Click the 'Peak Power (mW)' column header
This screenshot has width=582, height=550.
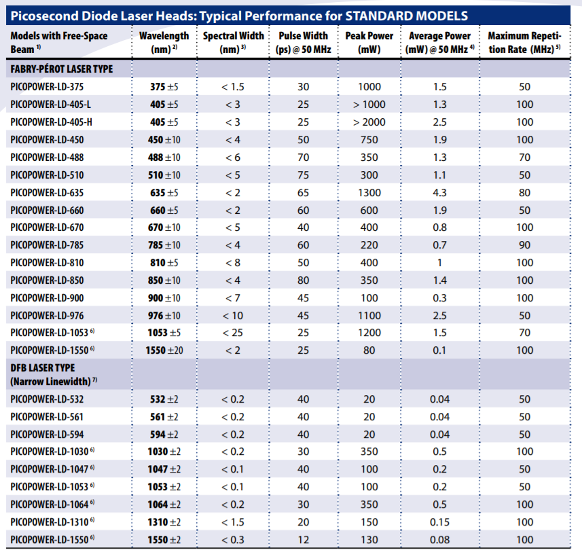pyautogui.click(x=369, y=42)
